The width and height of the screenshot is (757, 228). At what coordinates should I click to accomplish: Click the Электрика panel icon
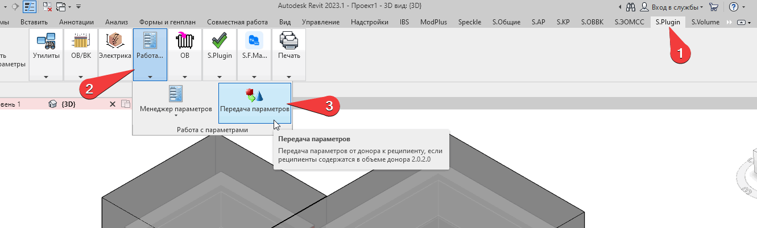point(115,41)
